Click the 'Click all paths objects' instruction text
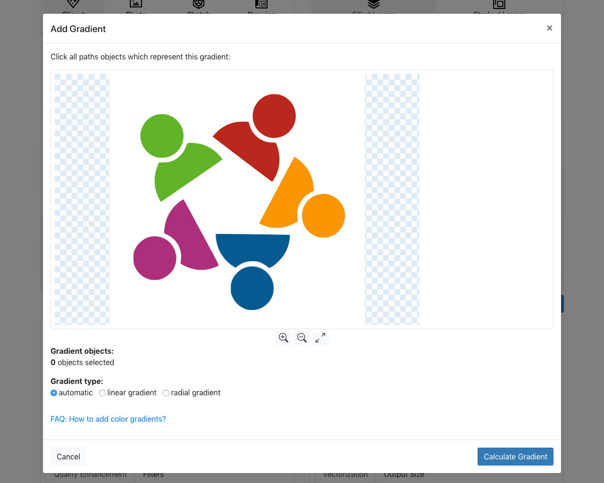The height and width of the screenshot is (483, 604). coord(140,57)
